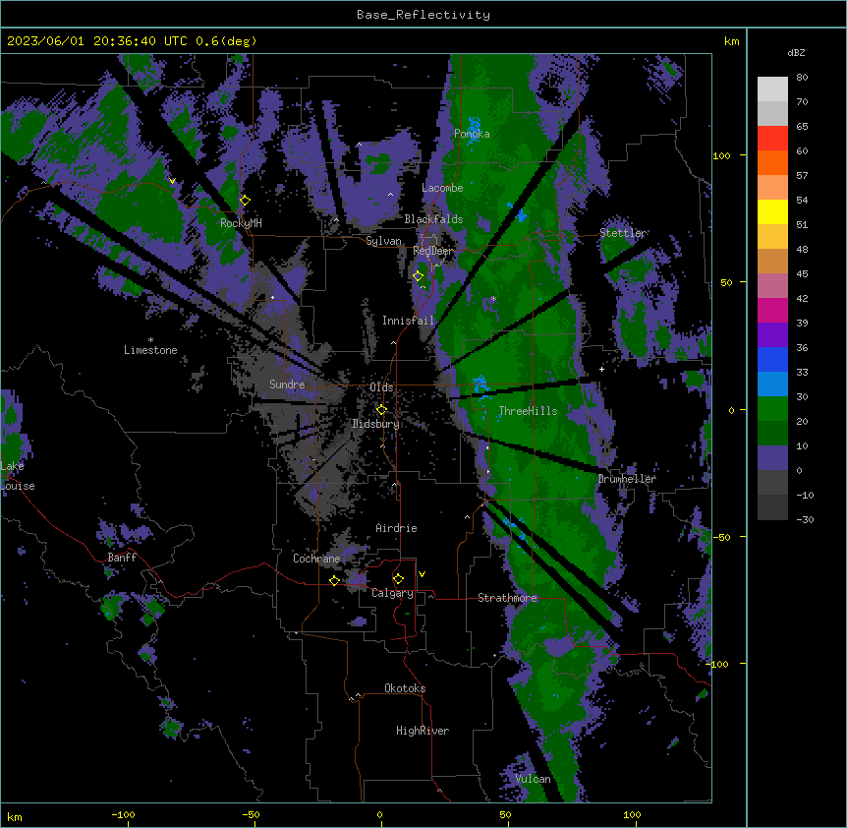Select the bright blue 33-36 dBZ legend band
The height and width of the screenshot is (828, 847).
pos(772,359)
